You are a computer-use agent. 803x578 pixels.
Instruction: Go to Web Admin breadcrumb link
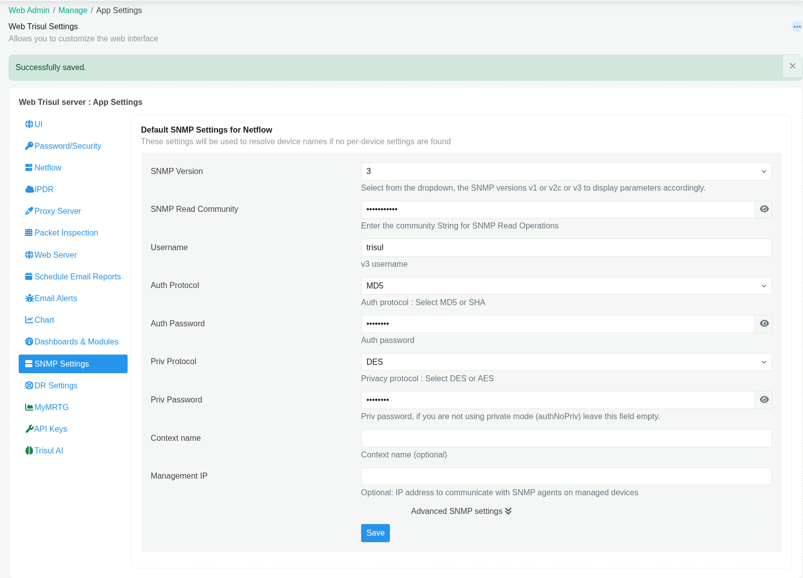(29, 10)
